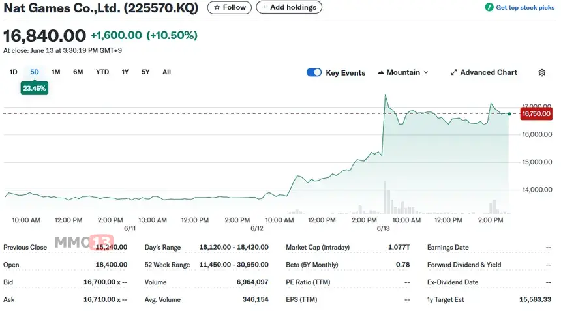Click the Ask value 16,710.00
Image resolution: width=561 pixels, height=311 pixels.
[105, 299]
